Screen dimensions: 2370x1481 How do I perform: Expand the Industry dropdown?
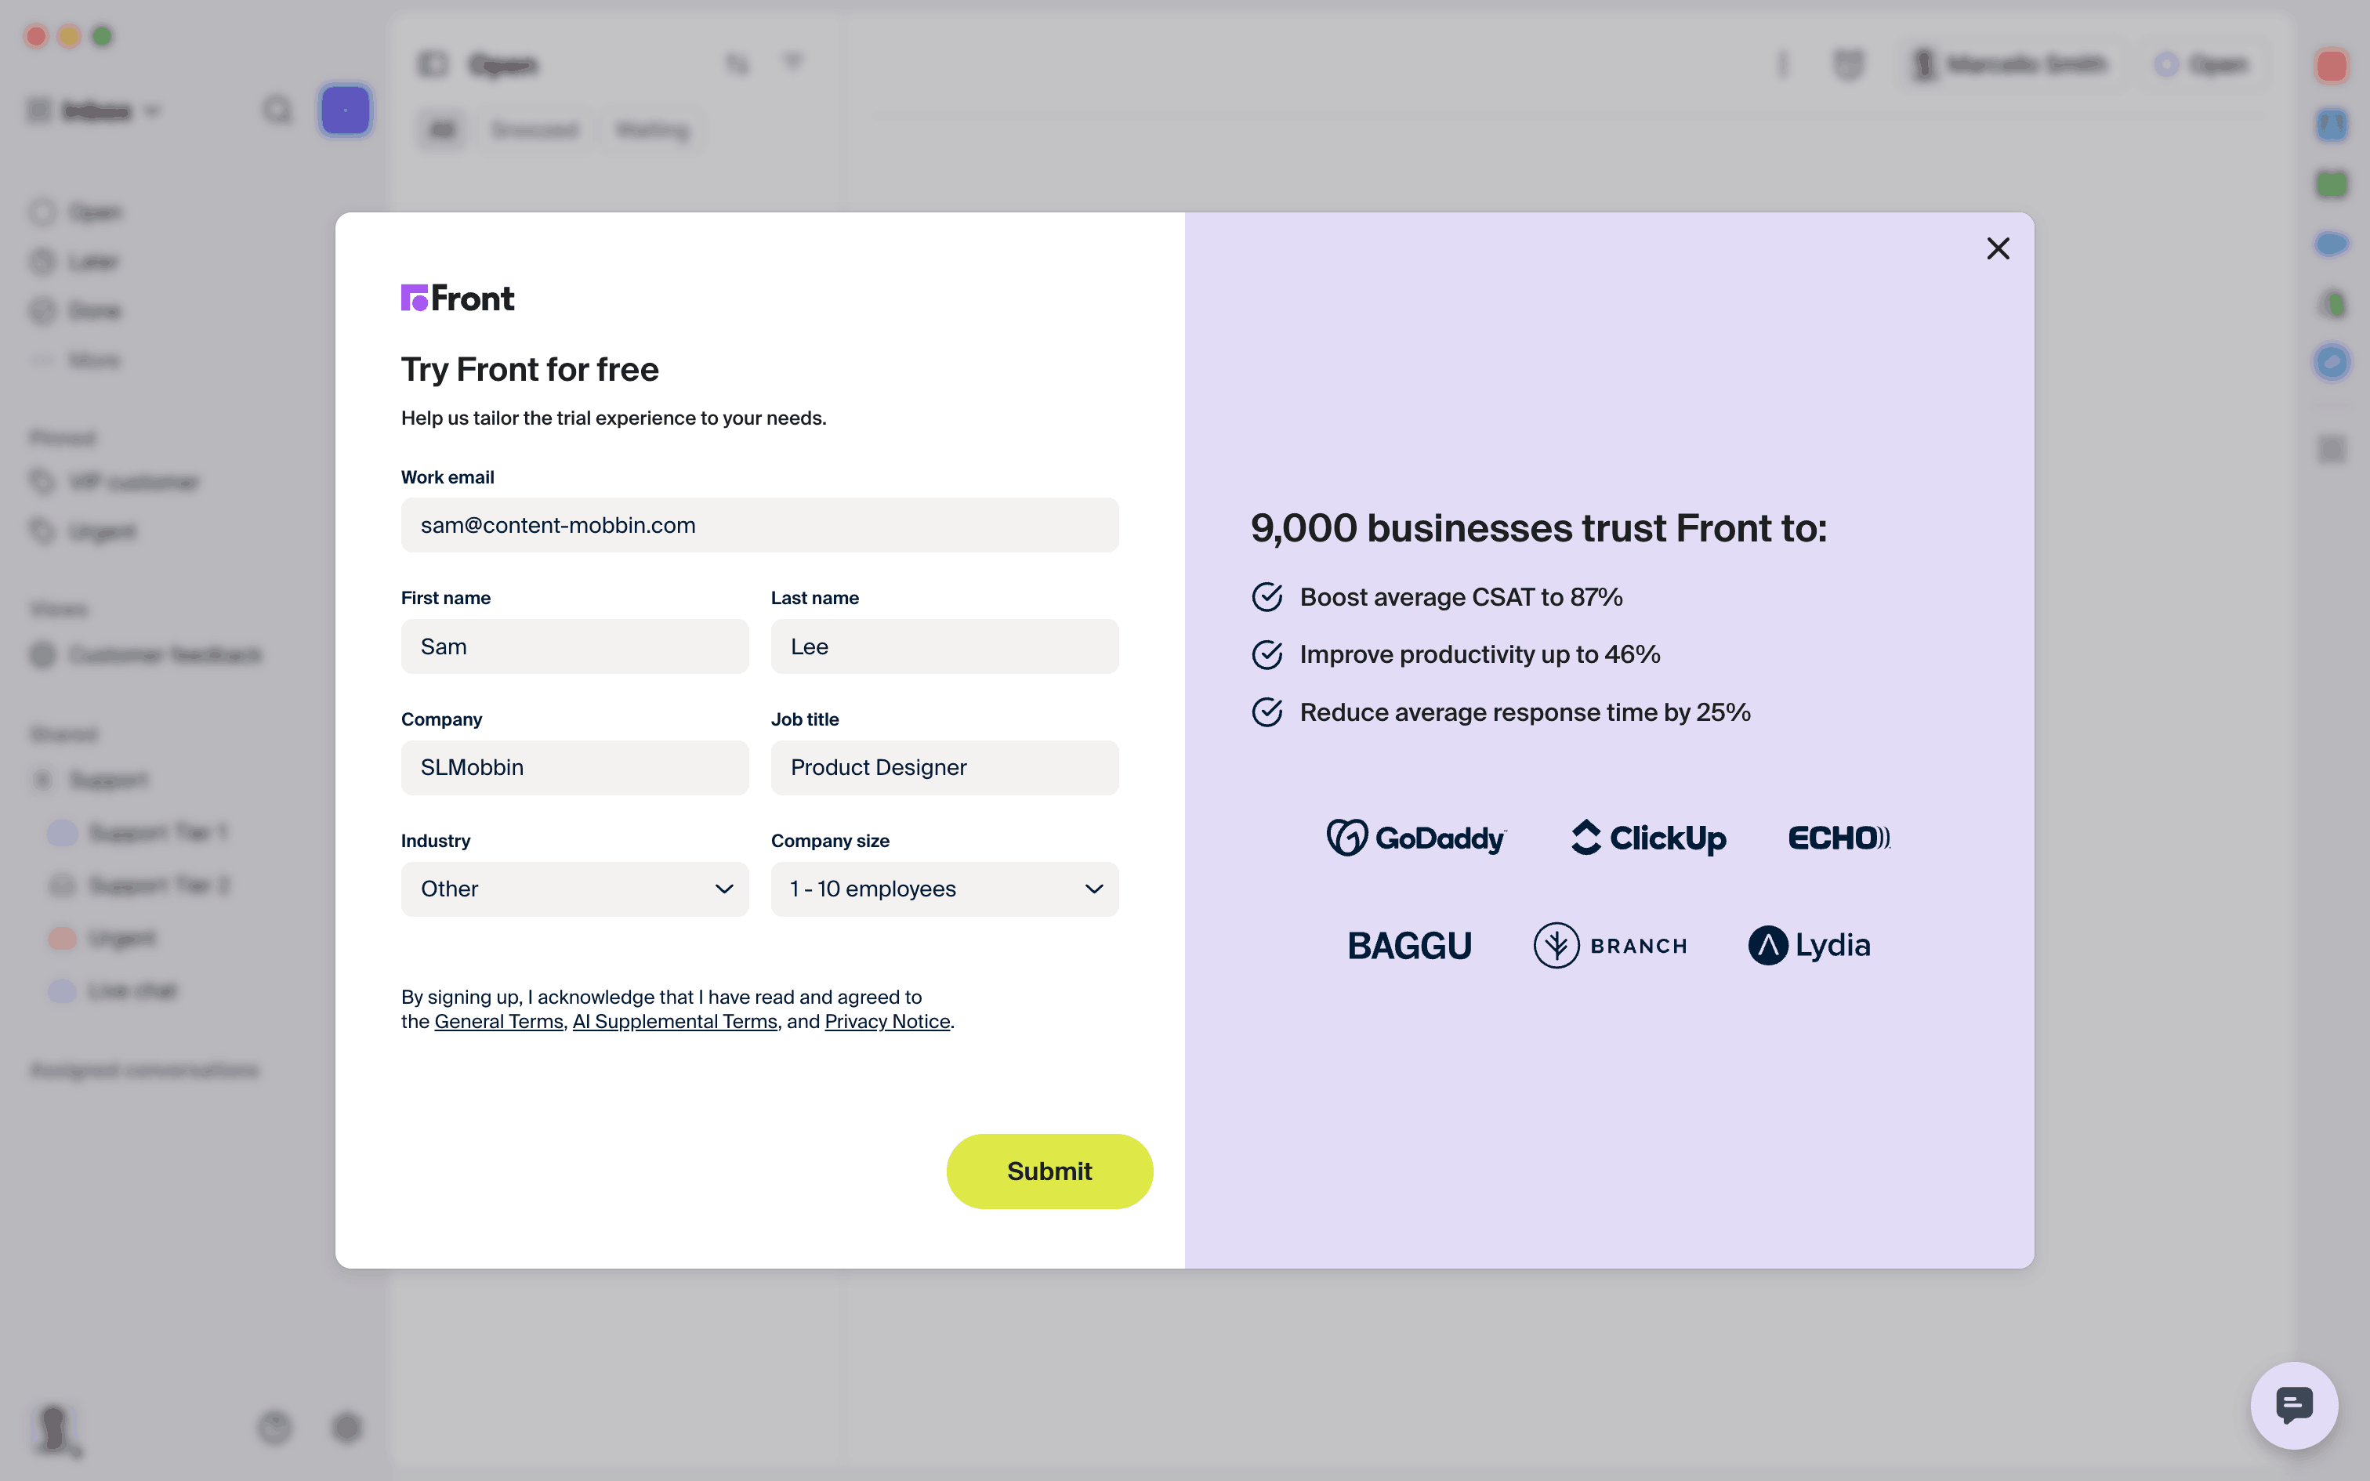point(575,889)
